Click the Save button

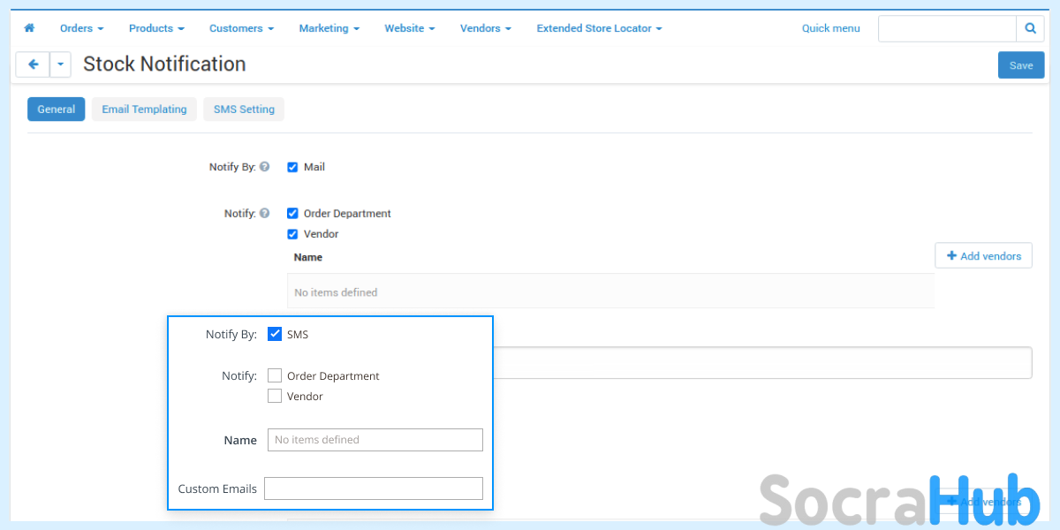point(1020,65)
